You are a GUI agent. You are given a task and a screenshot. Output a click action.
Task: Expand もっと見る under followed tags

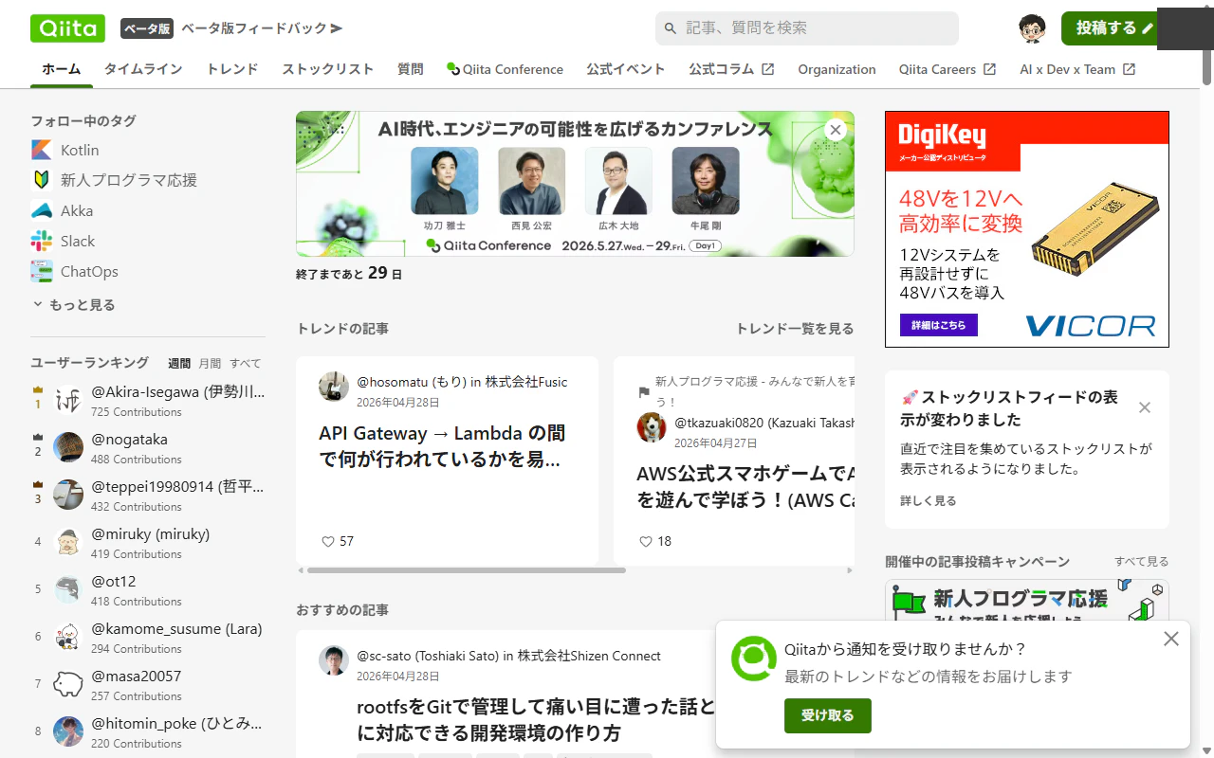(74, 305)
